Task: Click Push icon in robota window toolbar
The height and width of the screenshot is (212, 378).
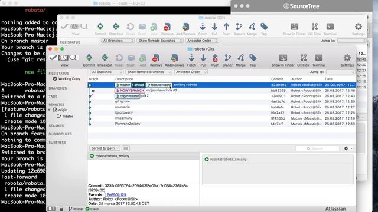Action: click(x=215, y=58)
